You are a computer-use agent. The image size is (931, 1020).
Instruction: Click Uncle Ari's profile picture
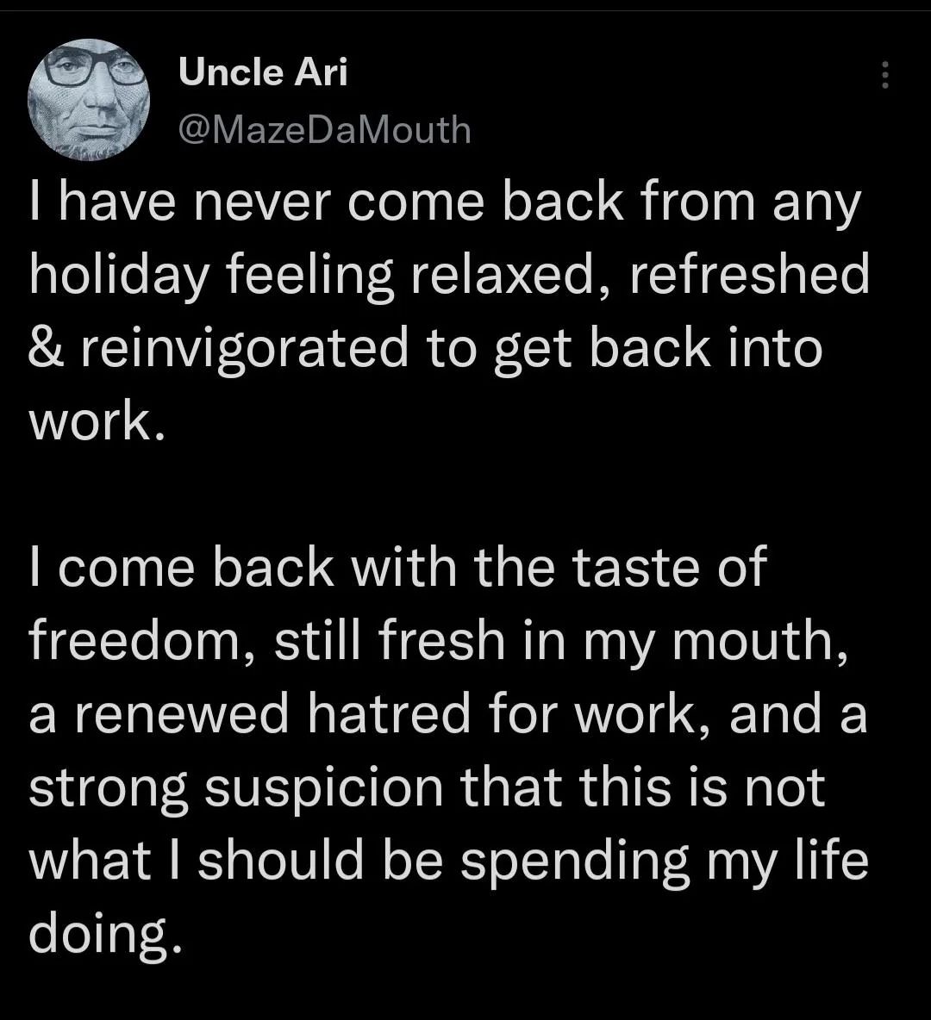(x=88, y=99)
